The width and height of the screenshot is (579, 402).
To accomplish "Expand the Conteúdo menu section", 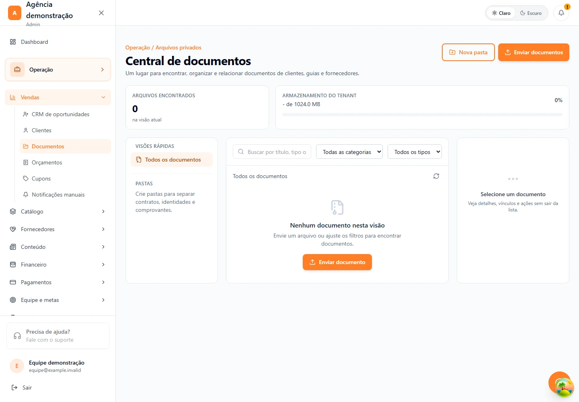I will [x=58, y=247].
